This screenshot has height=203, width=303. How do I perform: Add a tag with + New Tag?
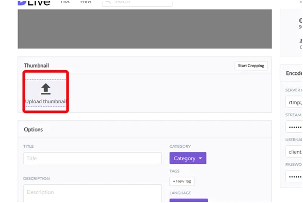pos(182,181)
